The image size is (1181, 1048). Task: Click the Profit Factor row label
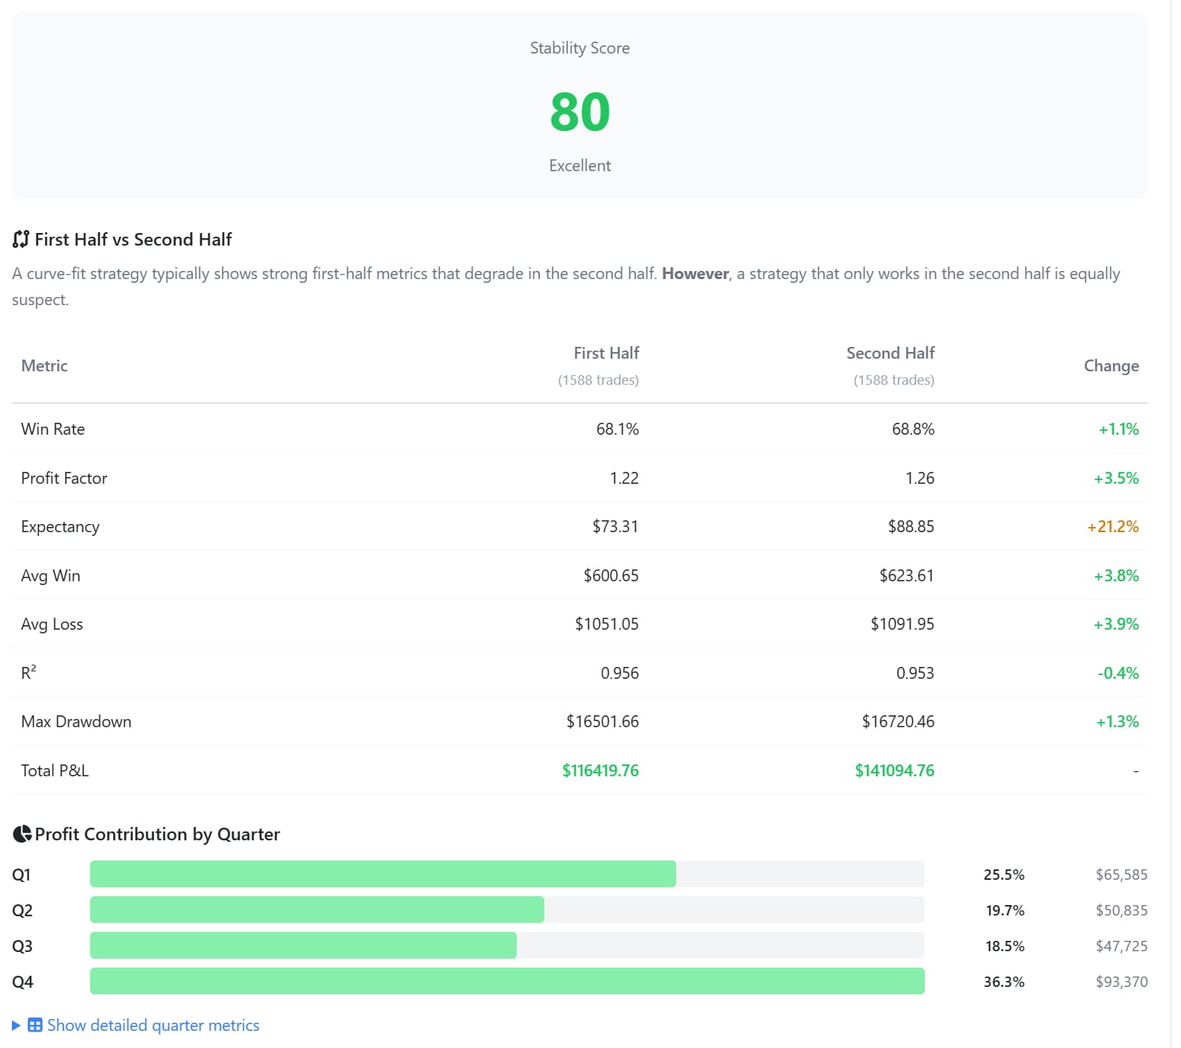pyautogui.click(x=64, y=478)
